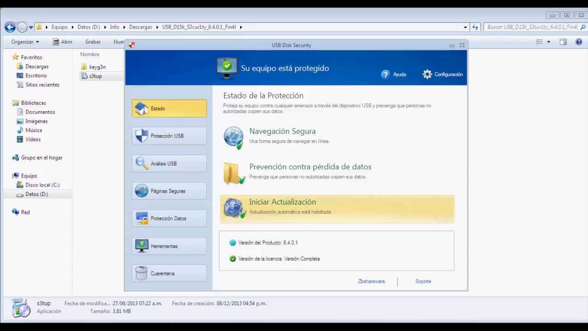Click the Protección Datos monitor lock icon
Viewport: 588px width, 331px height.
tap(141, 218)
